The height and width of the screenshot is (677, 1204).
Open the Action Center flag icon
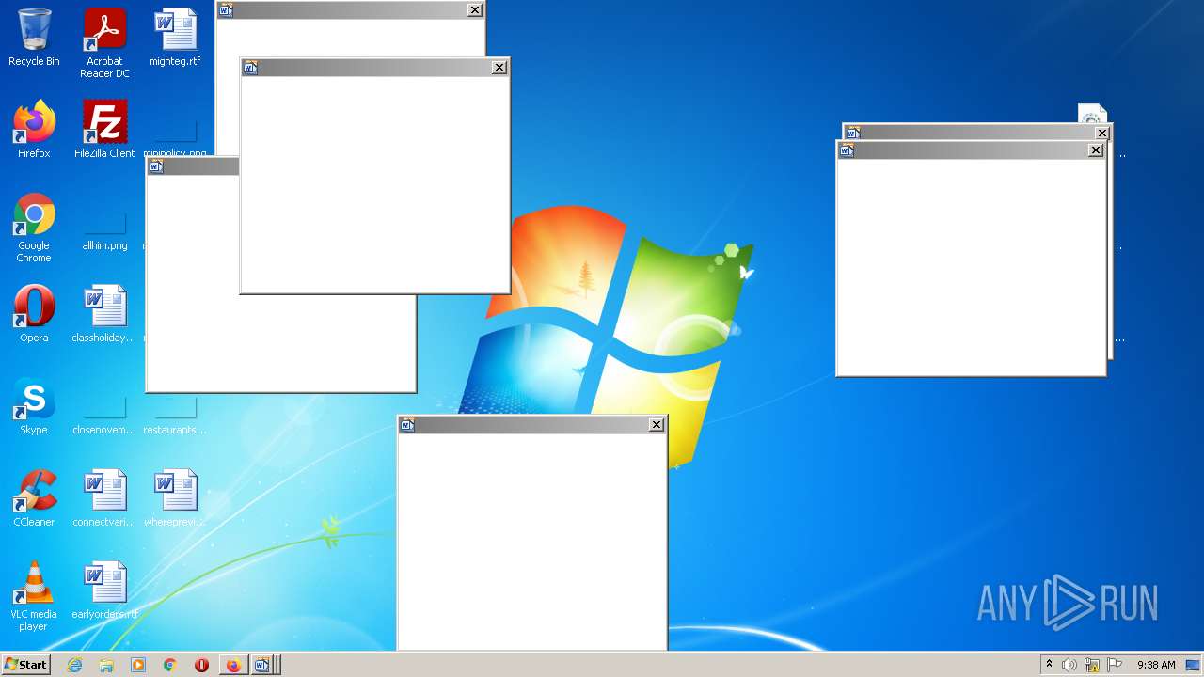[1115, 665]
